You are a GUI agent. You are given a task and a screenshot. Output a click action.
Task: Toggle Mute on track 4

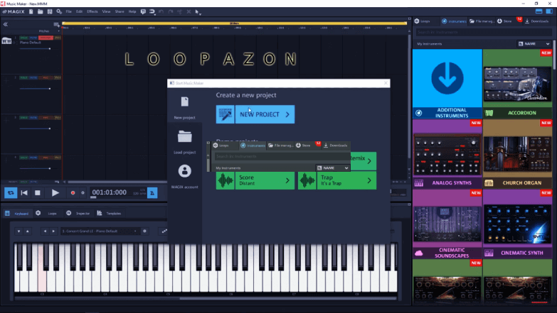click(33, 158)
